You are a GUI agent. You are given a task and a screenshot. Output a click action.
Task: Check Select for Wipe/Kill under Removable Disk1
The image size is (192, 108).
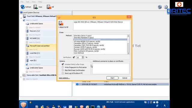point(24,79)
